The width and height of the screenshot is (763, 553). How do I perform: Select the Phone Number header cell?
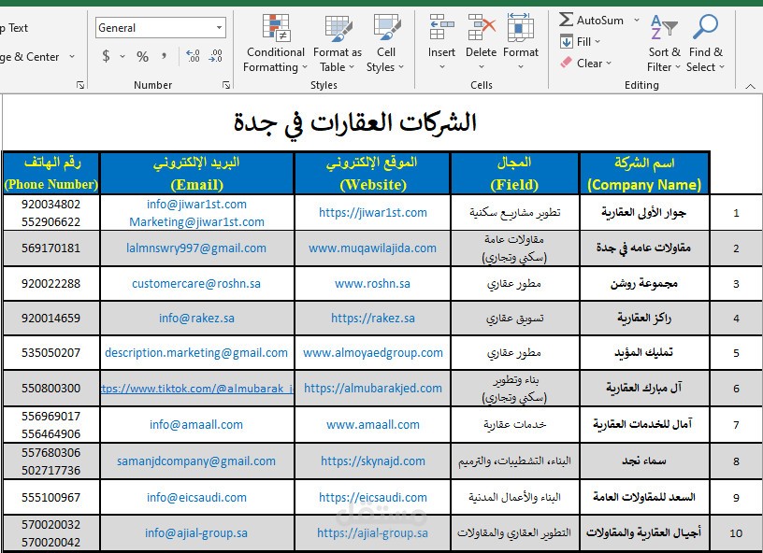pos(51,173)
